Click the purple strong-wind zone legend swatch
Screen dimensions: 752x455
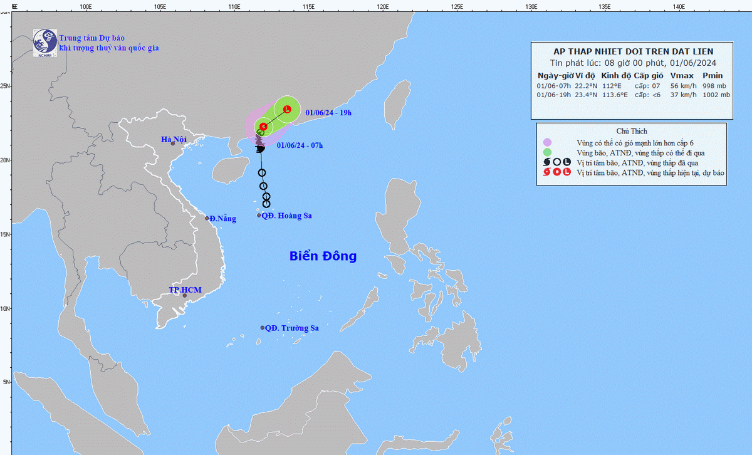click(547, 142)
